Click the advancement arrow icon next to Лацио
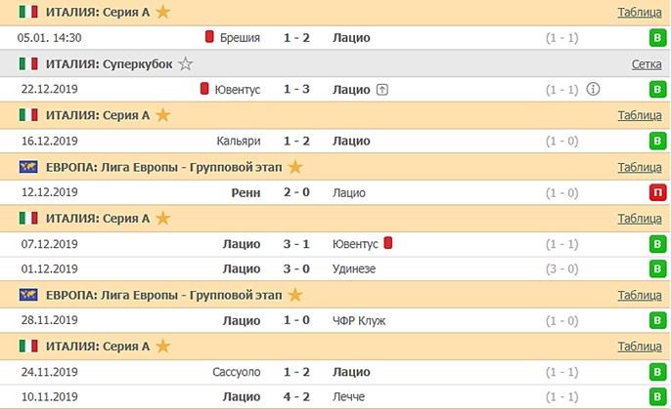671x409 pixels. [x=382, y=89]
